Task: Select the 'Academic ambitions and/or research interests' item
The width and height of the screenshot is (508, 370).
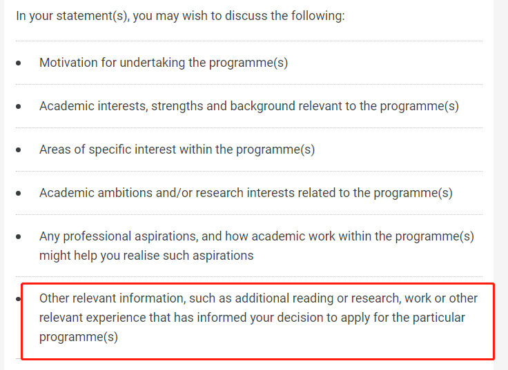Action: pos(246,193)
